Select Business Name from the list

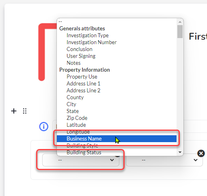coord(116,138)
